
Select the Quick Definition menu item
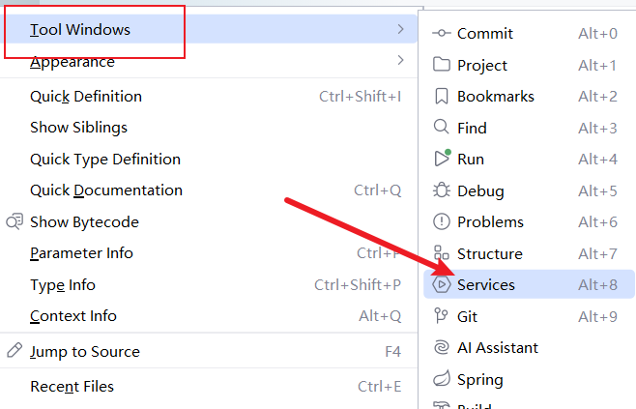(86, 97)
